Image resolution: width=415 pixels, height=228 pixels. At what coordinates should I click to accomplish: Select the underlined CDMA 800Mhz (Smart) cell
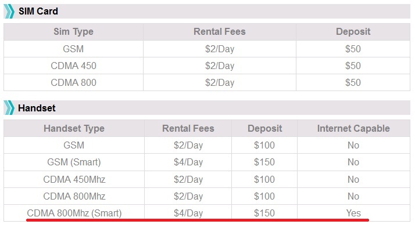pyautogui.click(x=74, y=213)
